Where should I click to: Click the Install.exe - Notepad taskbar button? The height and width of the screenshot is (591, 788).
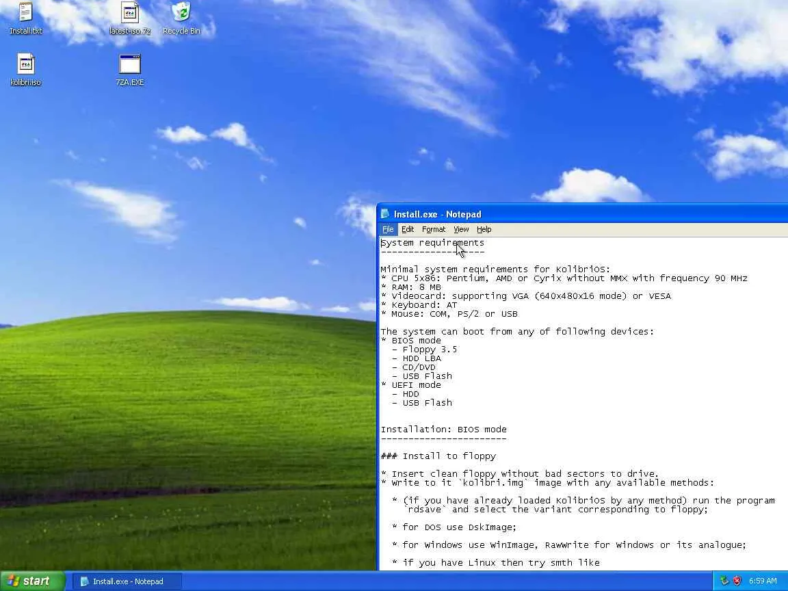pyautogui.click(x=128, y=581)
